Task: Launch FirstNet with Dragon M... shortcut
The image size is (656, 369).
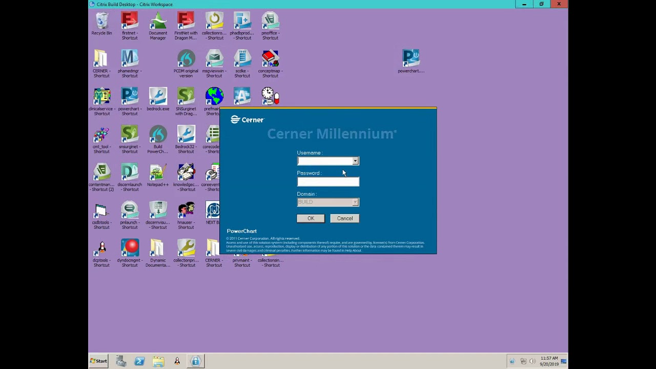Action: pyautogui.click(x=186, y=26)
